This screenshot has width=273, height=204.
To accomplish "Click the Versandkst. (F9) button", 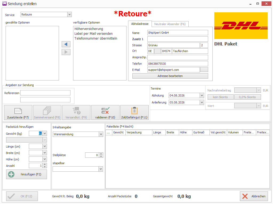I will coord(76,113).
